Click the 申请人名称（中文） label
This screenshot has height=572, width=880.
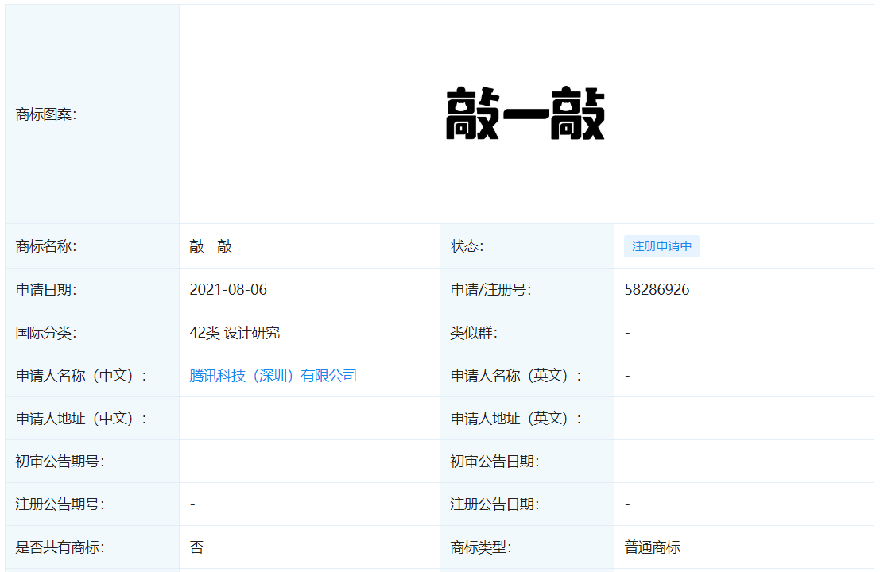(81, 376)
